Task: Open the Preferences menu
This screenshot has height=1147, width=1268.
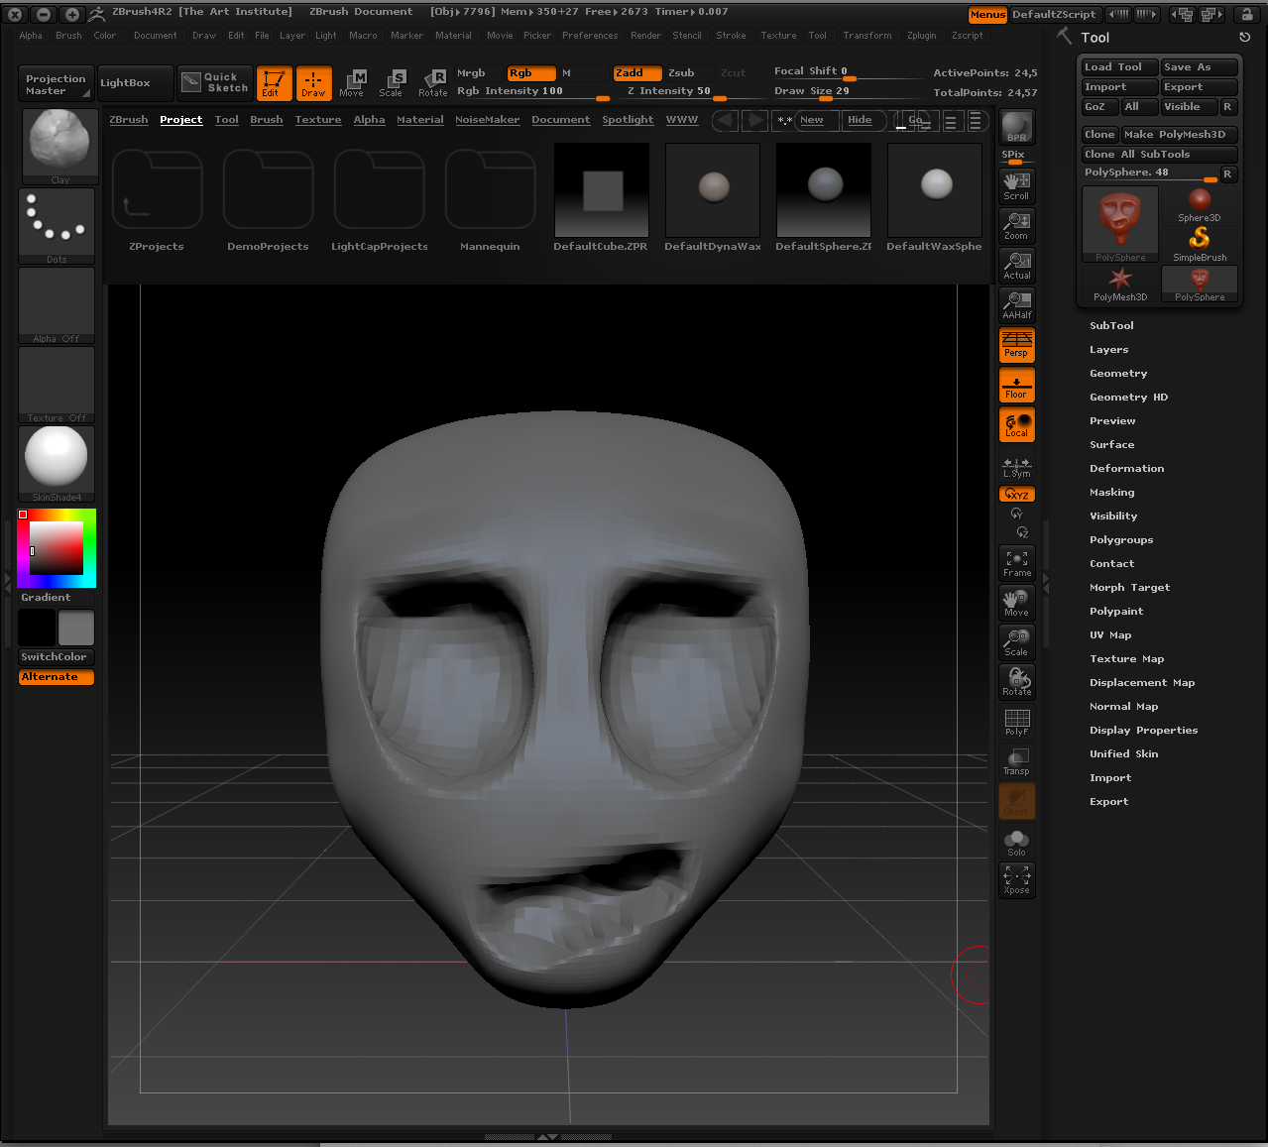Action: [590, 35]
